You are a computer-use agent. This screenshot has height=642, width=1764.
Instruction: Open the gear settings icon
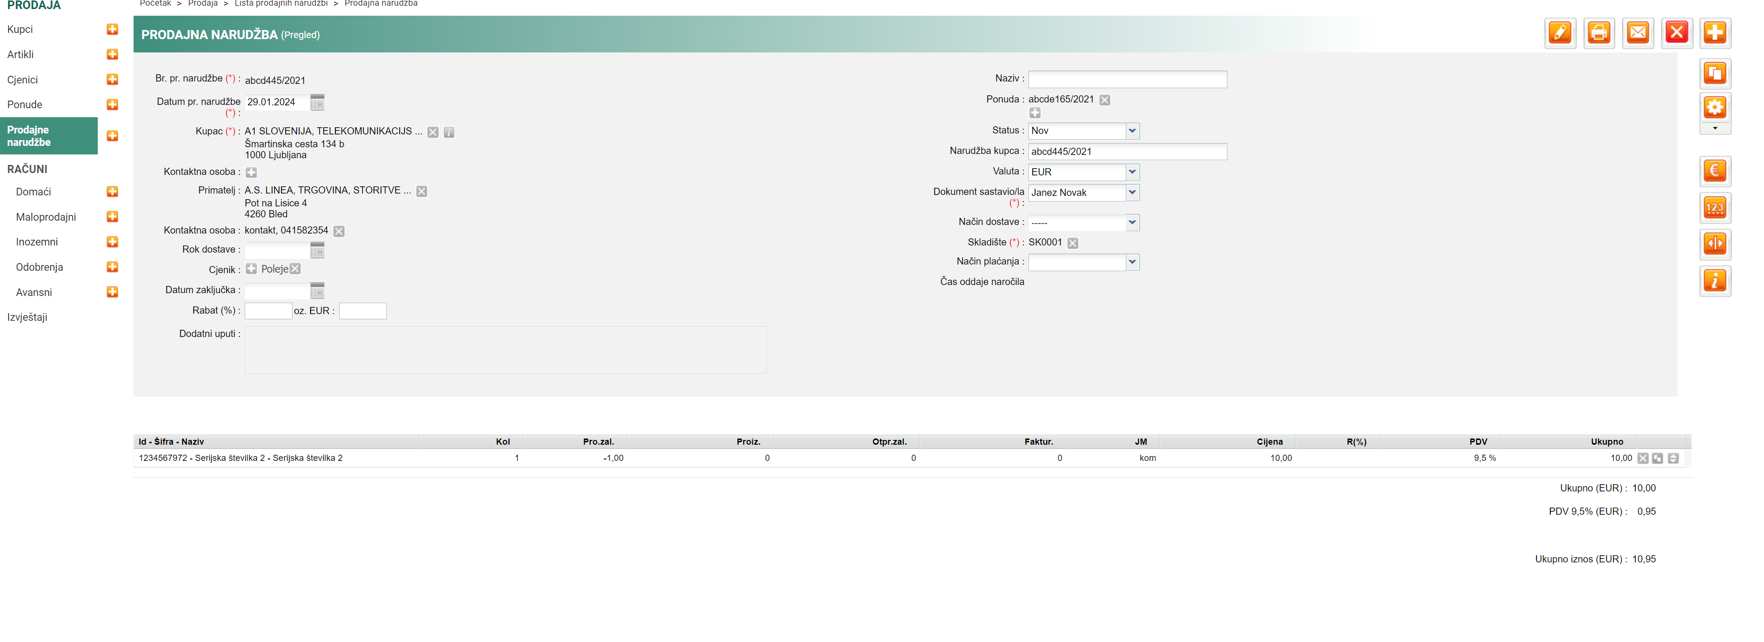coord(1714,107)
